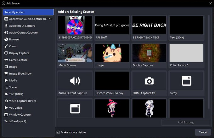The height and width of the screenshot is (138, 214).
Task: Select the Discord Voice Overlay source
Action: [x=112, y=83]
